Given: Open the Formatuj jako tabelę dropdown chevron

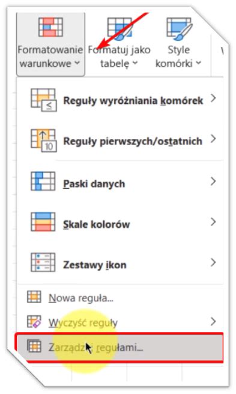Looking at the screenshot, I should coord(135,63).
